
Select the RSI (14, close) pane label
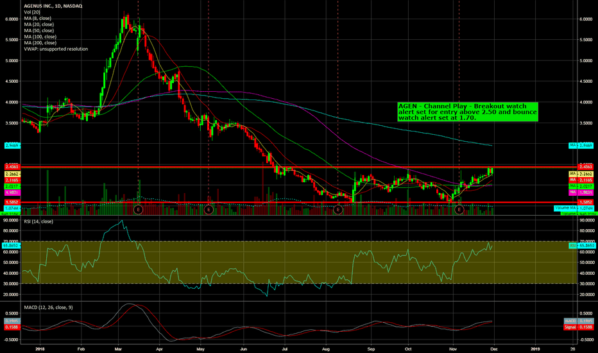click(38, 221)
